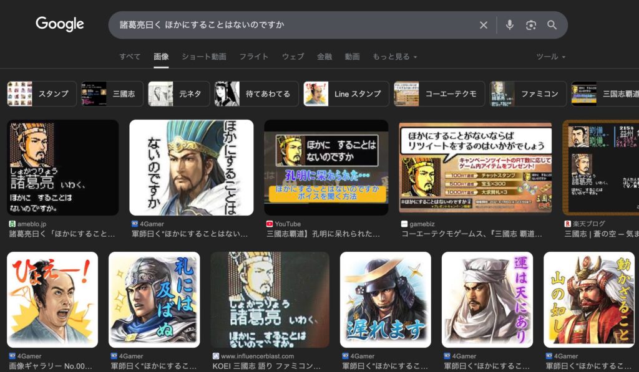Click the ameblo.jp favicon under first result

[12, 224]
